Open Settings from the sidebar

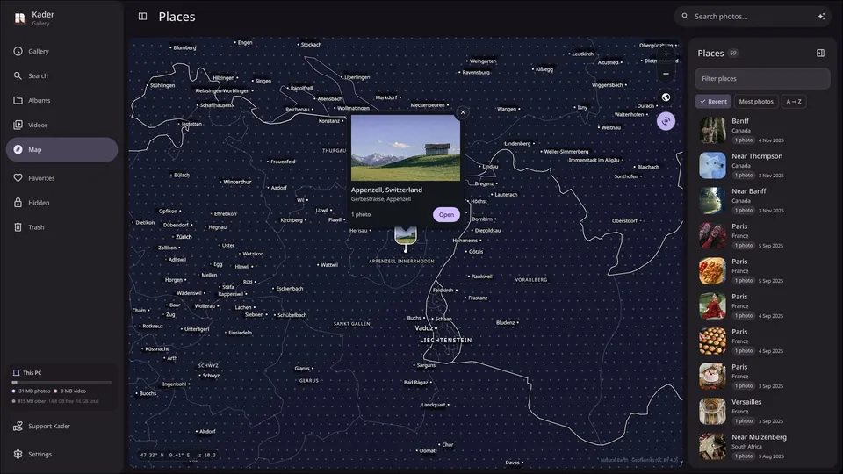pos(61,454)
